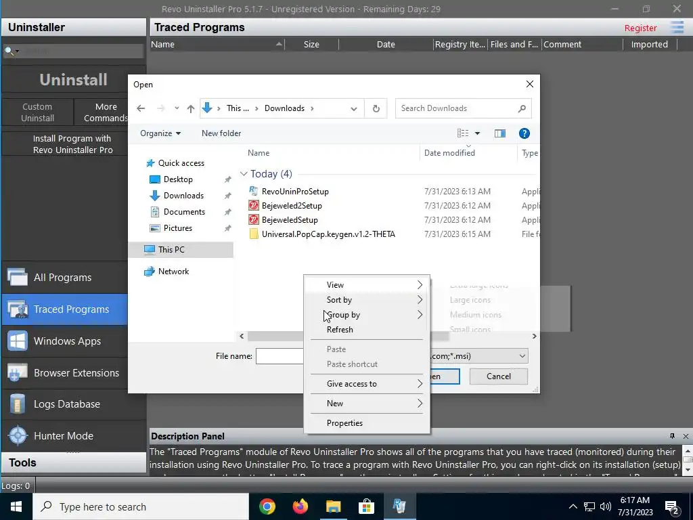Select the BejeweledSetup file
The image size is (693, 520).
coord(290,220)
